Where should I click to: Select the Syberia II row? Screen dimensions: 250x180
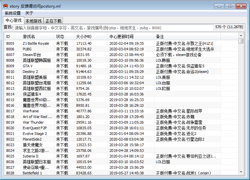click(x=121, y=156)
